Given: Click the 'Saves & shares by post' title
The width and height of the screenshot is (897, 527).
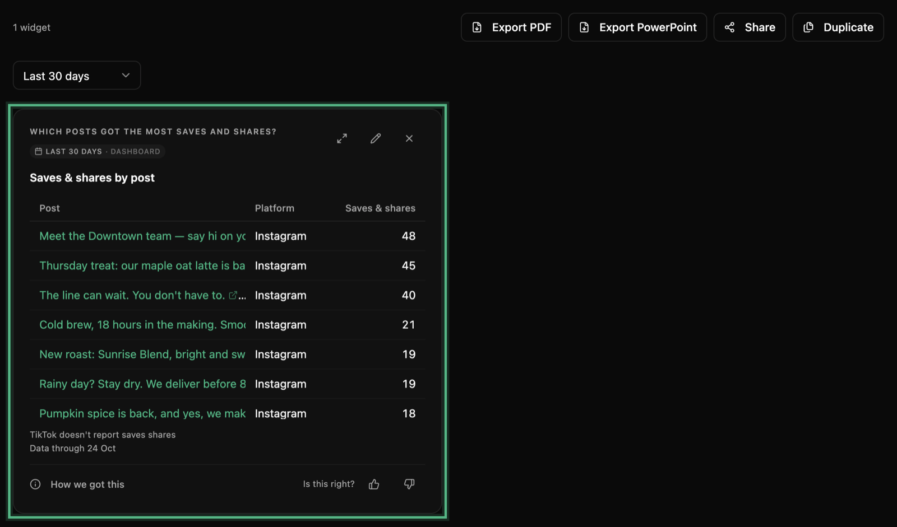Looking at the screenshot, I should [92, 178].
